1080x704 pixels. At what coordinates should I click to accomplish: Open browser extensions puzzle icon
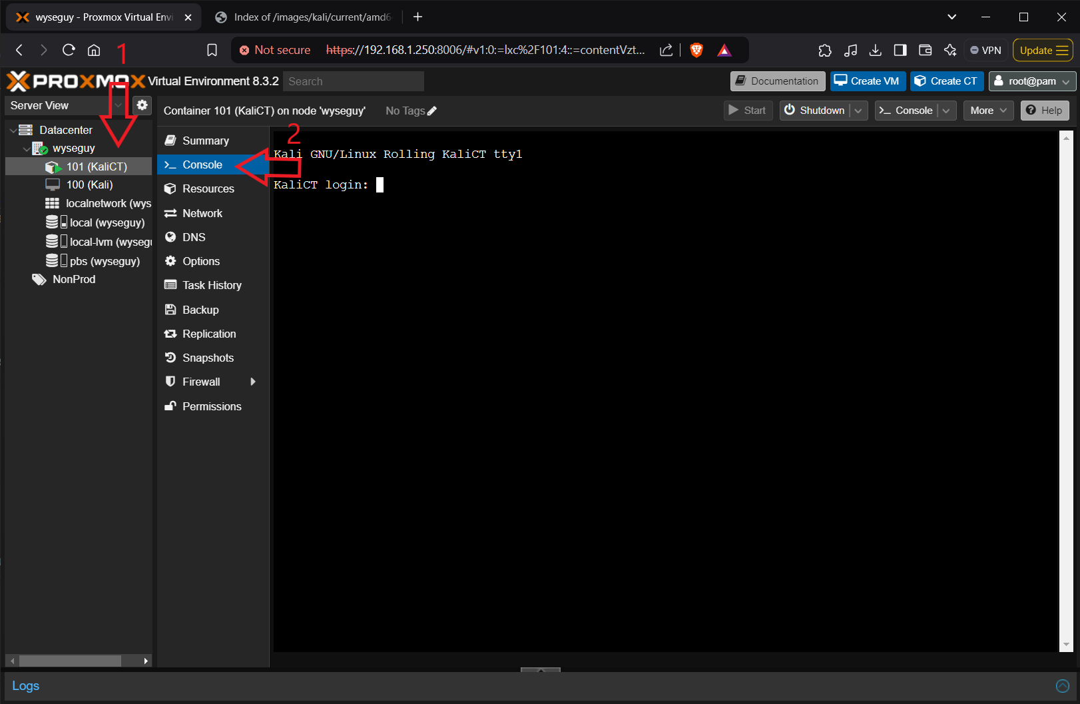point(825,50)
